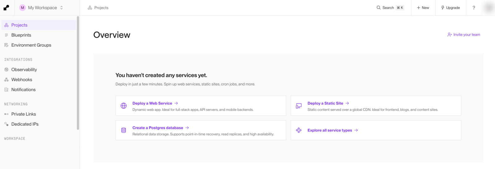Click the arrow beside Deploy a Web Service
Screen dimensions: 495x169
click(x=176, y=103)
